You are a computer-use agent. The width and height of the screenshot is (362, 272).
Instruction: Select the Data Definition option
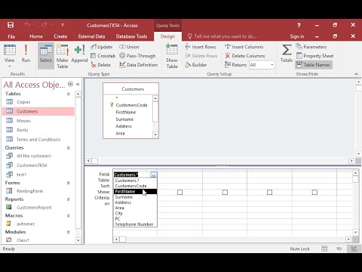coord(139,65)
